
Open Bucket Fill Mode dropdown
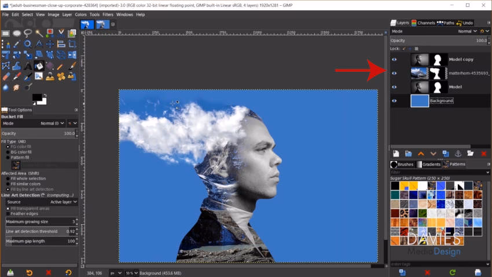[x=34, y=123]
